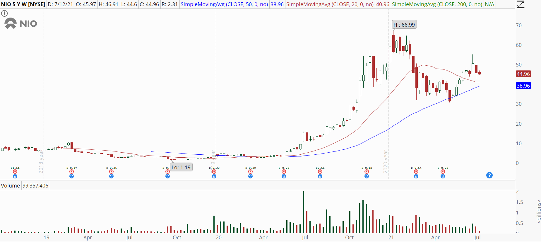Click the $1.51 earnings label
Viewport: 541px width, 242px height.
(x=15, y=168)
